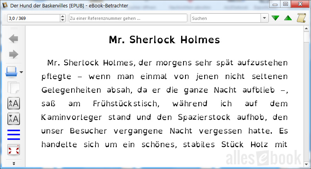Decrement the page number with stepper down arrow
This screenshot has height=169, width=311.
(x=63, y=20)
